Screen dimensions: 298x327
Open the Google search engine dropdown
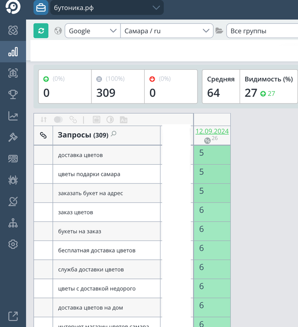92,31
